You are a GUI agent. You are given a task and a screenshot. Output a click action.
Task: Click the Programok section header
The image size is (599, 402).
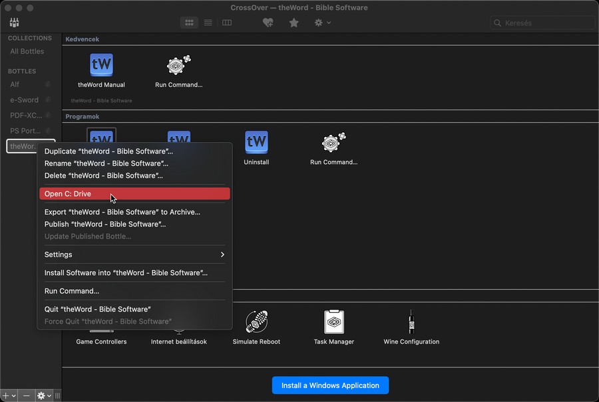(82, 116)
